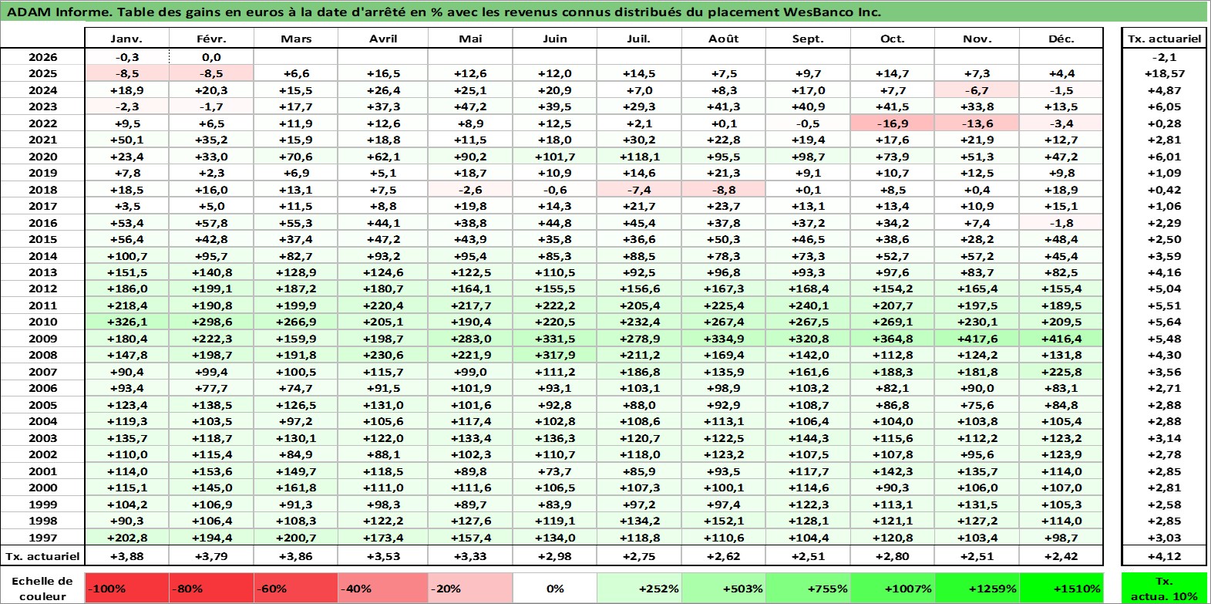The image size is (1211, 604).
Task: Click the 2010 actuarial rate +5,64
Action: click(1164, 322)
